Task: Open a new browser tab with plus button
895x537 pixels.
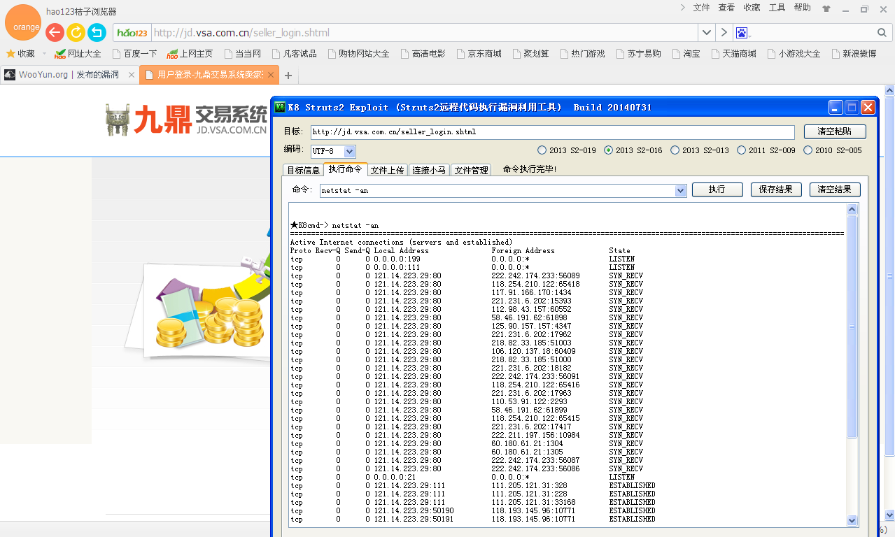Action: point(288,75)
